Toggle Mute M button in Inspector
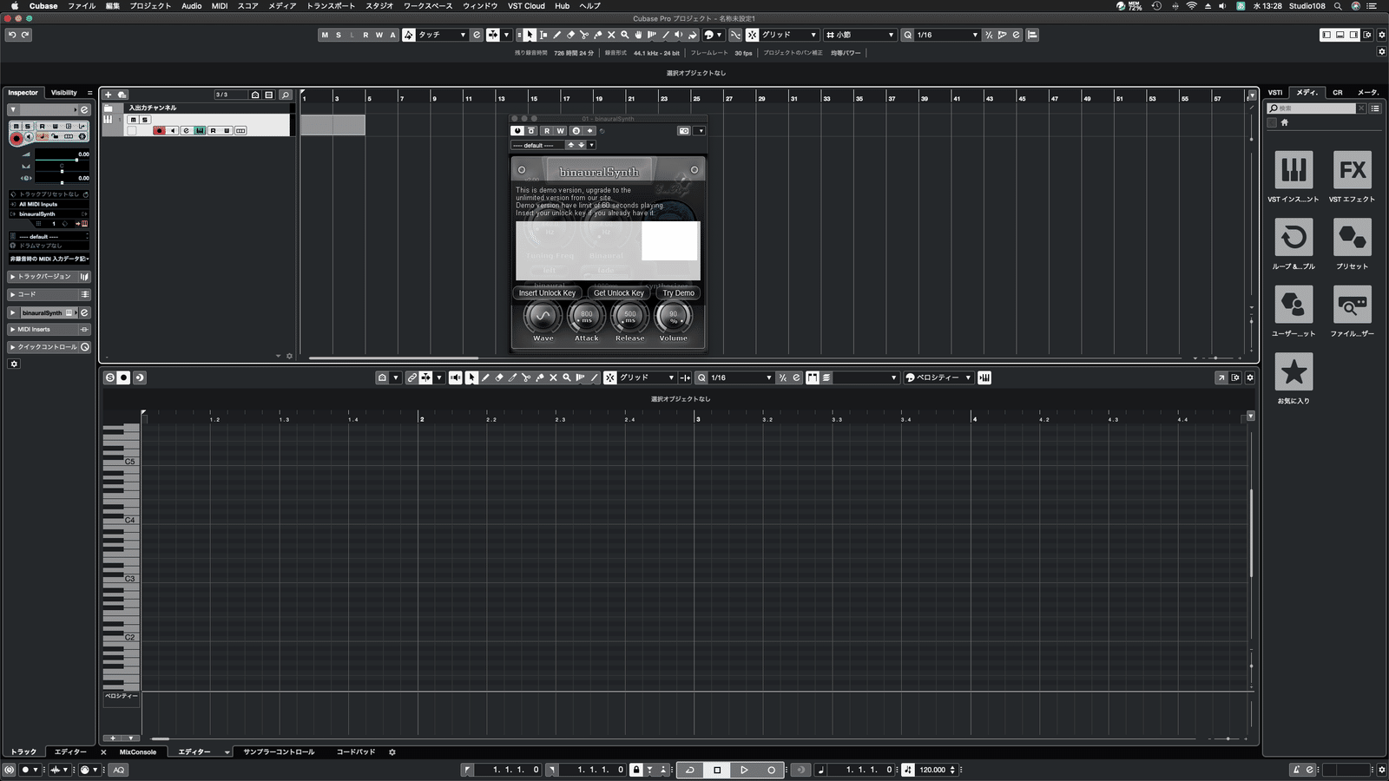 point(16,126)
